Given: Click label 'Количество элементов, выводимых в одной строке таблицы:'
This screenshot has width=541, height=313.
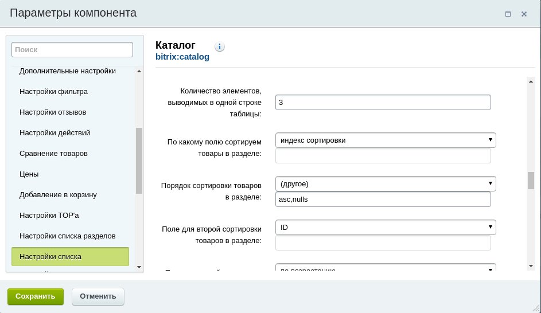Looking at the screenshot, I should point(215,103).
